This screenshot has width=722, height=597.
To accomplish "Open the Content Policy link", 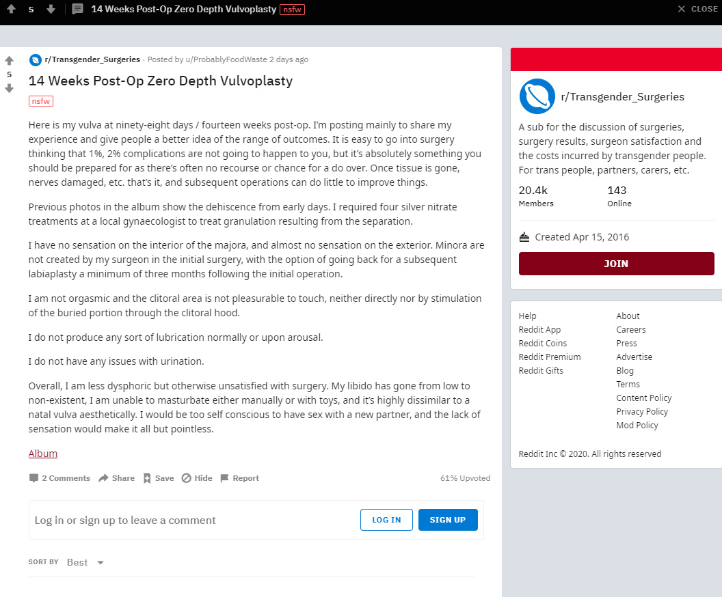I will pyautogui.click(x=644, y=398).
